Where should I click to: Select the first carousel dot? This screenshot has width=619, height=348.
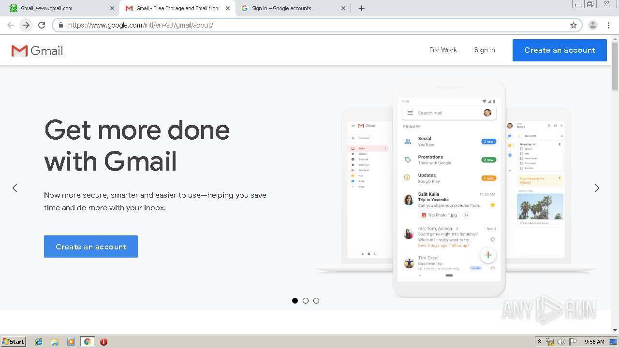pyautogui.click(x=295, y=301)
